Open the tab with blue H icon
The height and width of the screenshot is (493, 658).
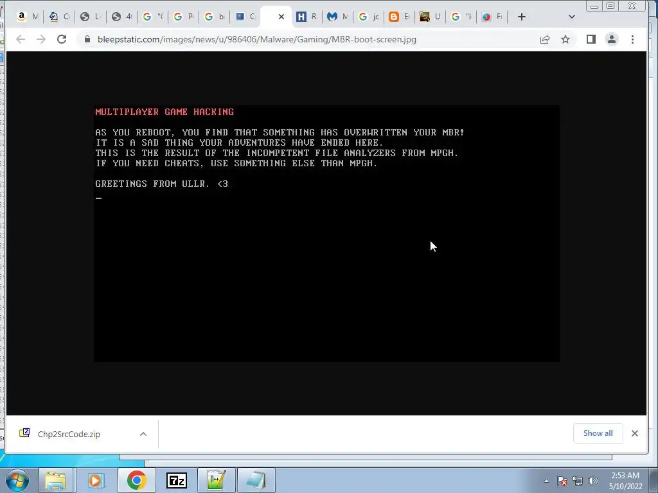click(x=307, y=17)
